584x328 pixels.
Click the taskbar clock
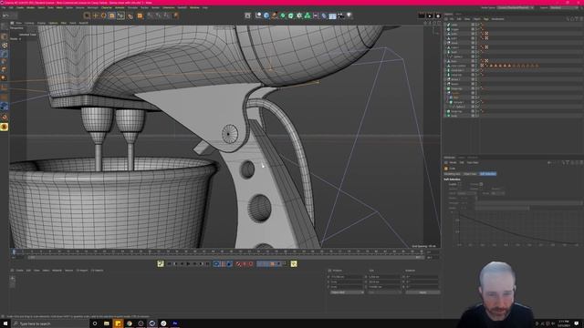pos(563,323)
